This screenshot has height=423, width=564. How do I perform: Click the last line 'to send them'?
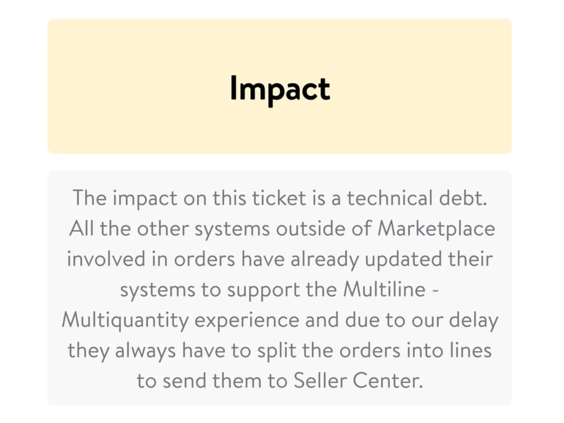(279, 380)
